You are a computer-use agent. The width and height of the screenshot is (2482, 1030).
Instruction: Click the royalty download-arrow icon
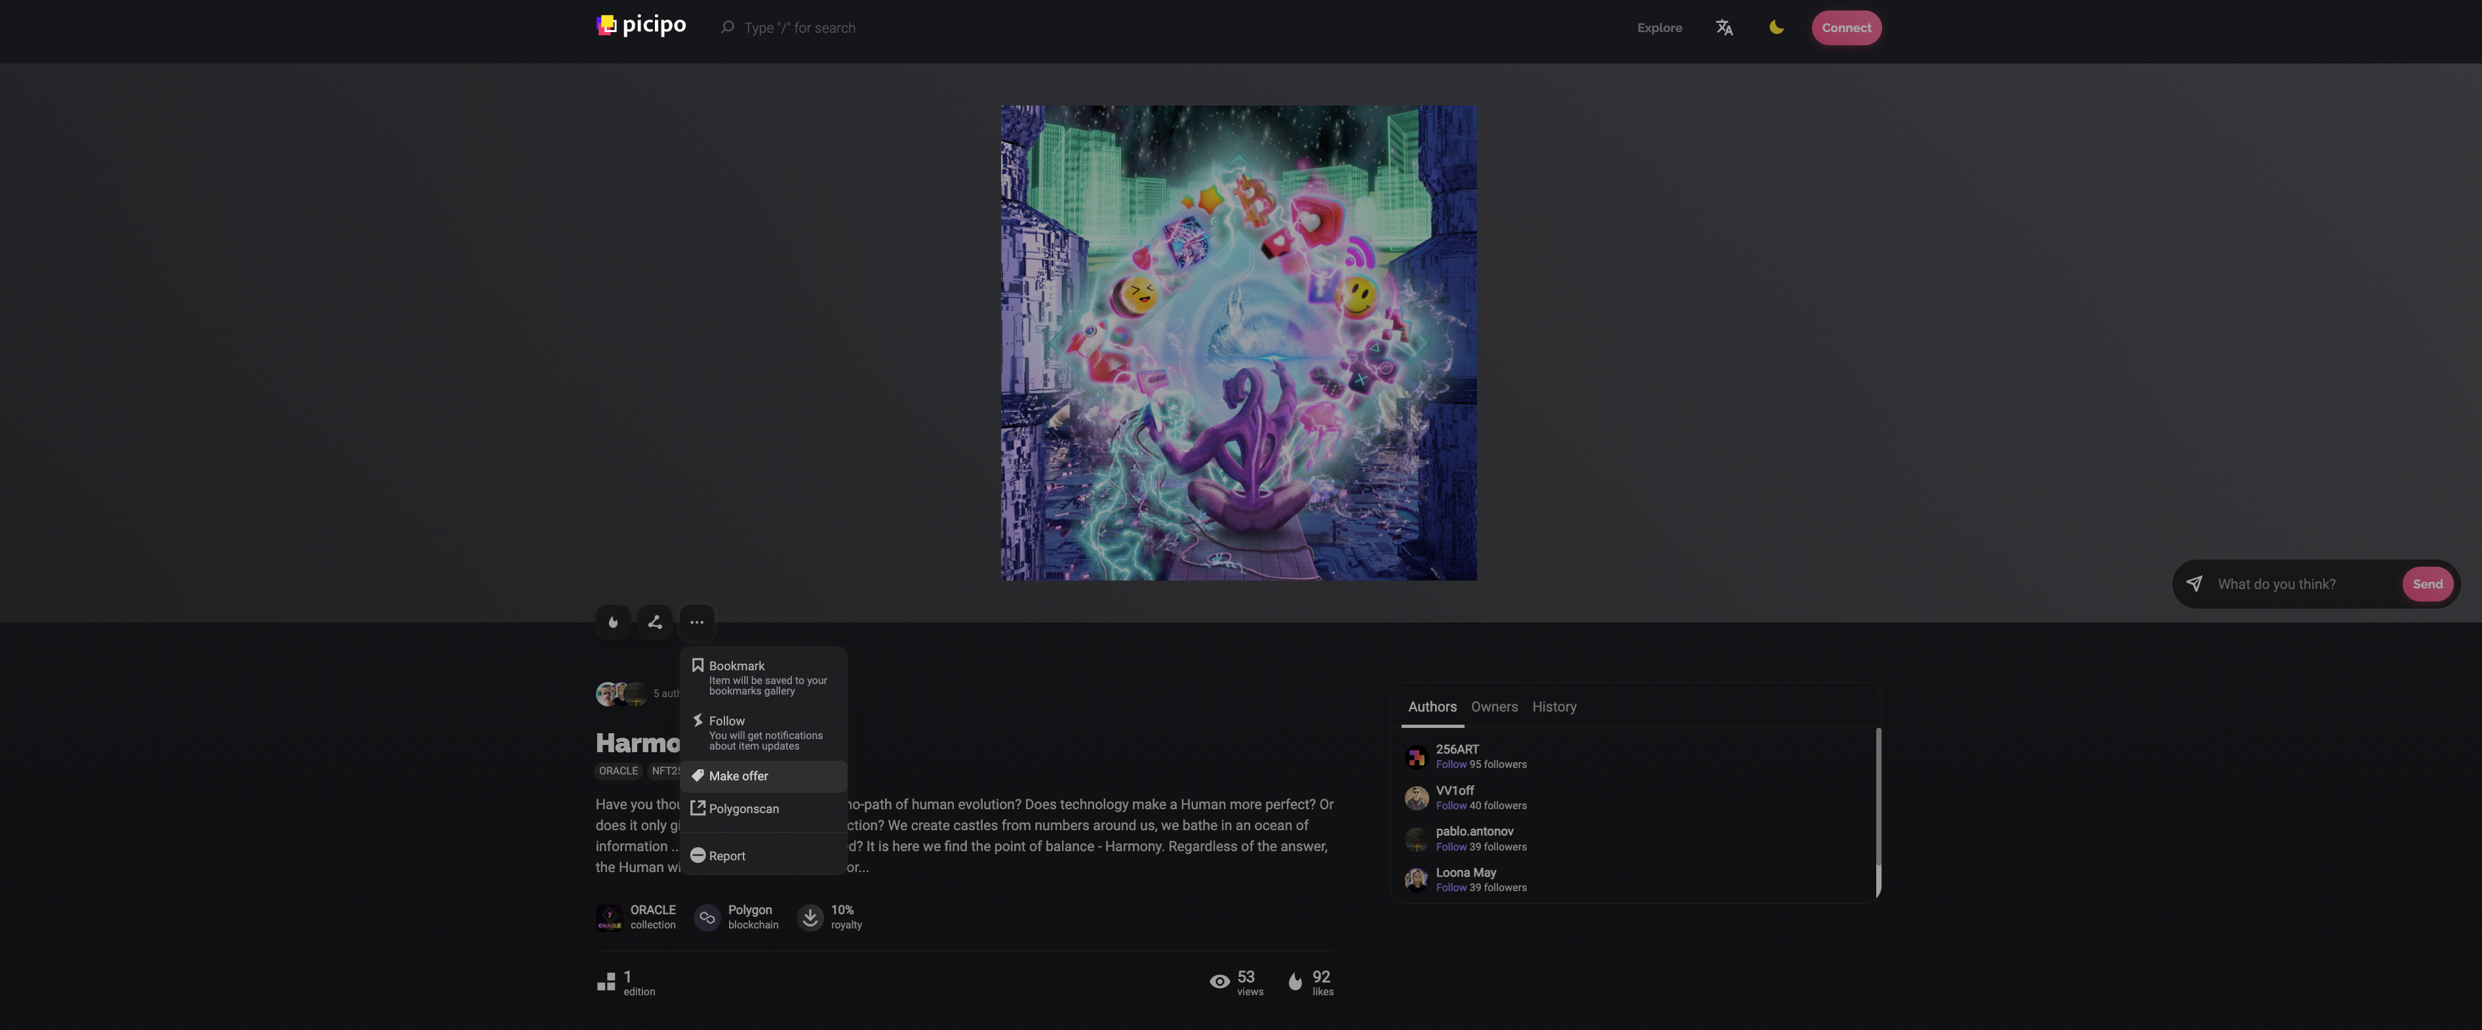(810, 917)
